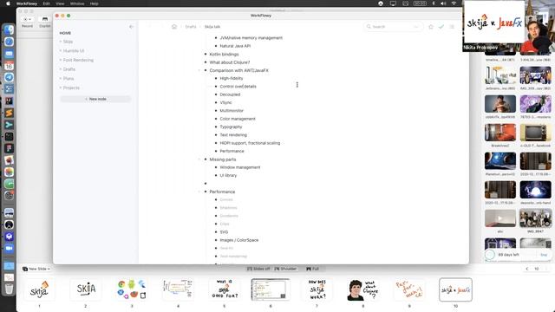Select slide 5 'What is Skija good for?'
This screenshot has height=312, width=555.
225,289
